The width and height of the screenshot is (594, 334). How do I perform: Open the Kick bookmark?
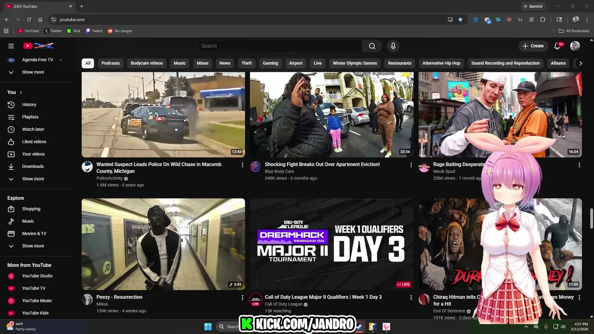[74, 31]
